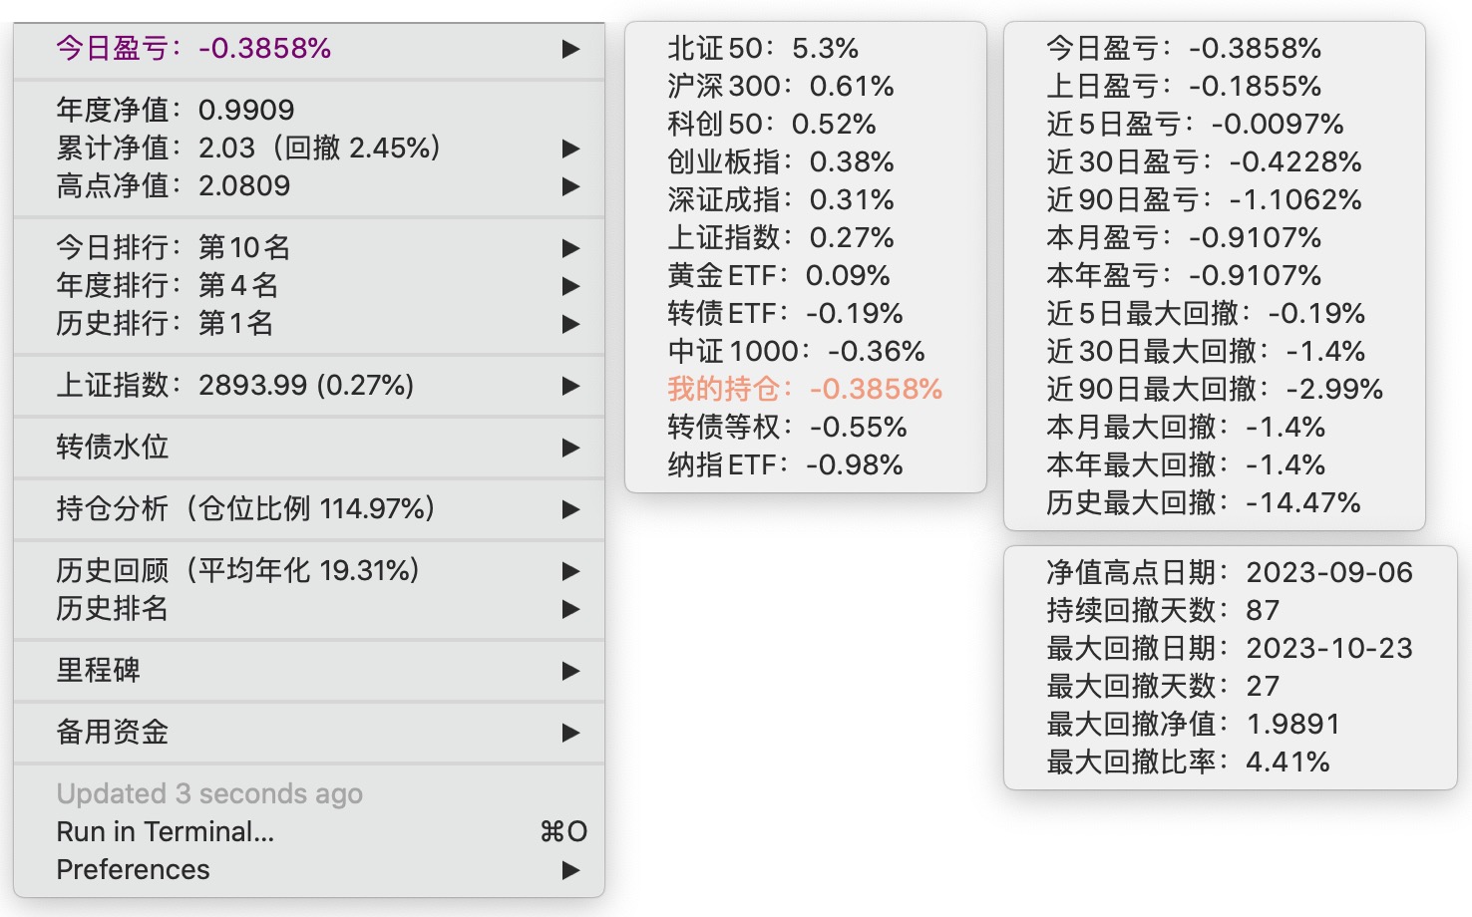Click 北证50 index entry

(762, 48)
